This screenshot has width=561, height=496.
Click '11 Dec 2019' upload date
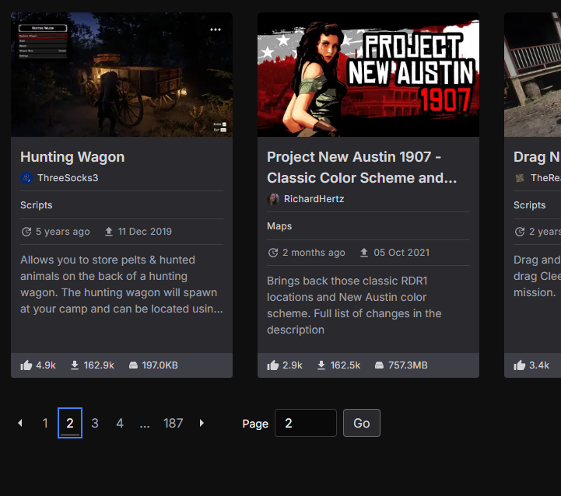click(x=145, y=232)
